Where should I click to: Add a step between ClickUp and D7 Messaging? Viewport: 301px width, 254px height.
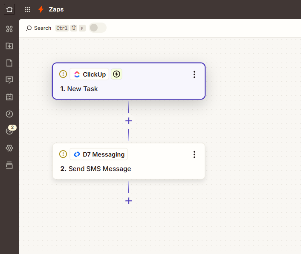pos(129,121)
